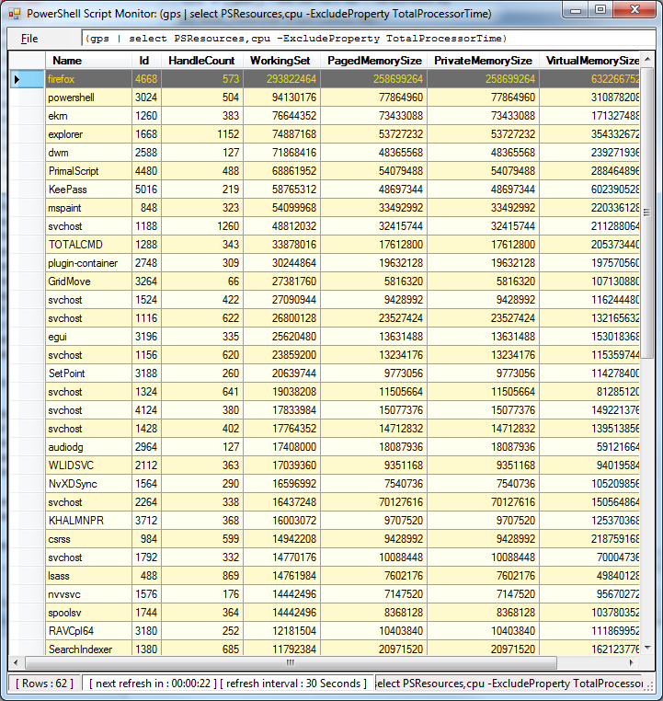663x701 pixels.
Task: Select the mspaint process name cell
Action: pos(88,208)
